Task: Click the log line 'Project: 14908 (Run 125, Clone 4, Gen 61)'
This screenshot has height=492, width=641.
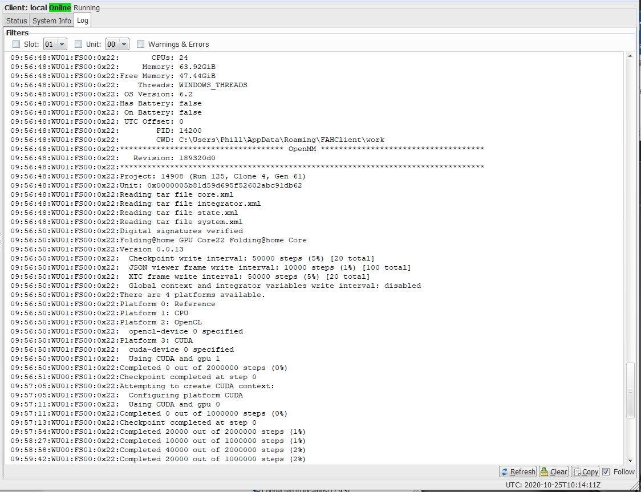Action: tap(158, 176)
